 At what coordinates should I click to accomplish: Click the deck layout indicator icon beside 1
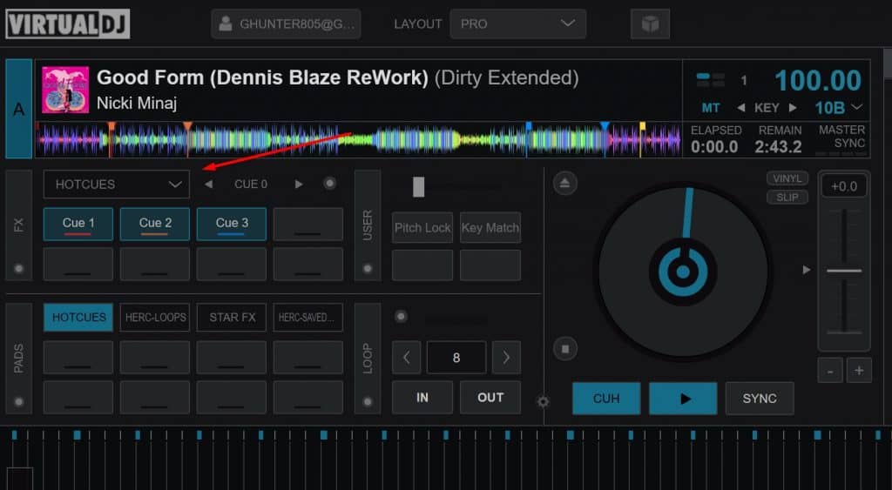click(x=711, y=80)
